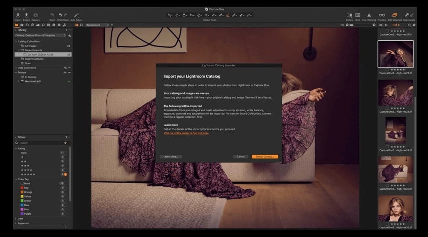Screen dimensions: 428x237
Task: Select the Keystone cursor tool
Action: tap(207, 15)
